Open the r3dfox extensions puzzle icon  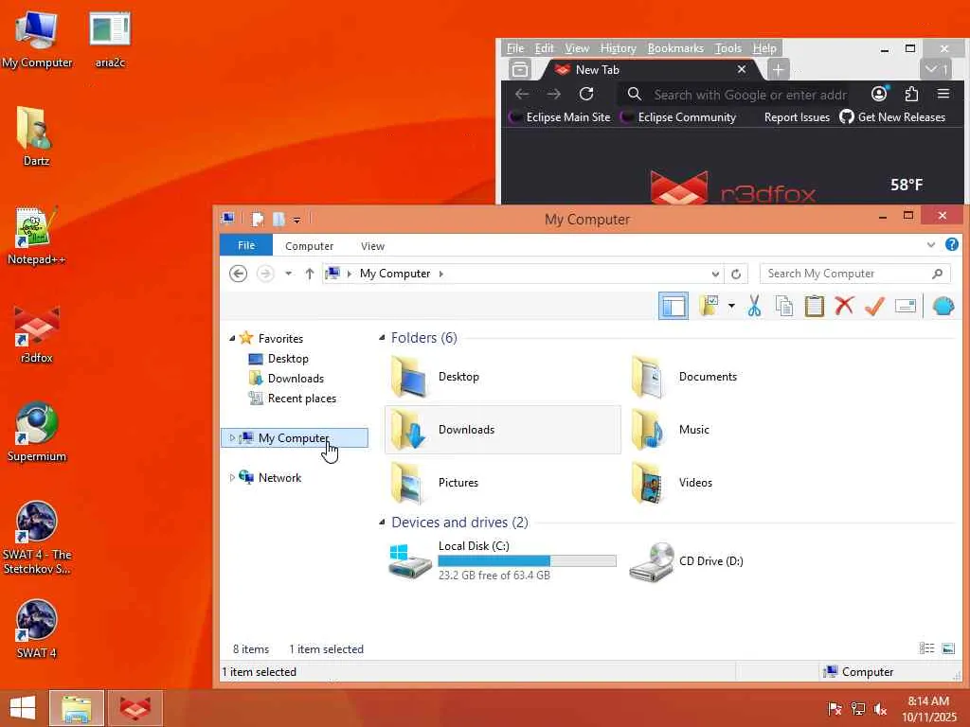click(x=911, y=94)
